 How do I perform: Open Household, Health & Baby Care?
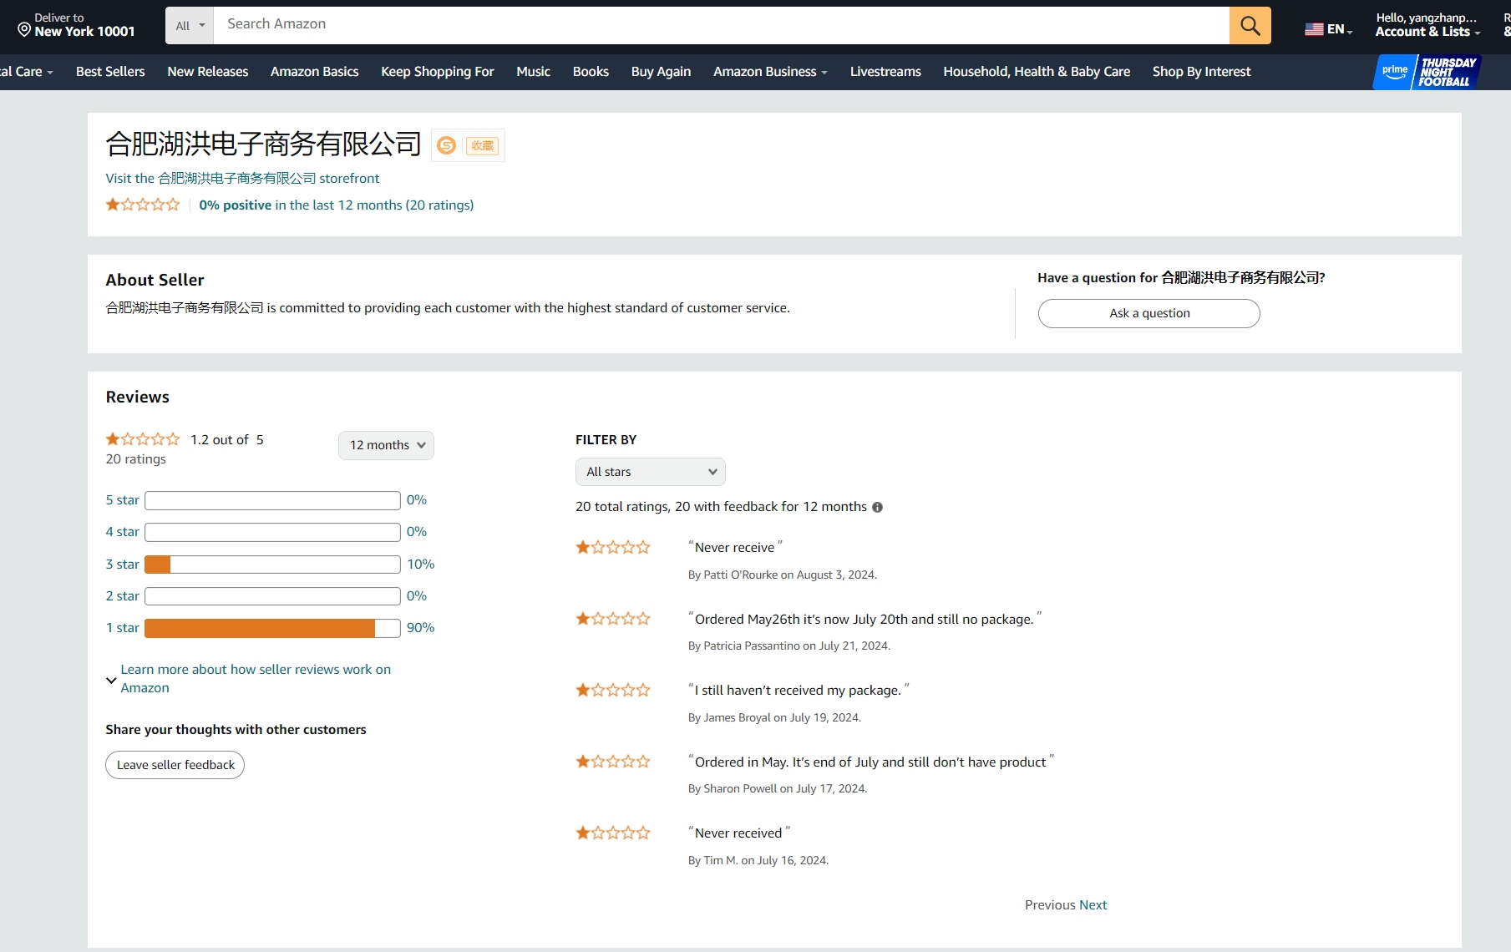click(x=1037, y=72)
